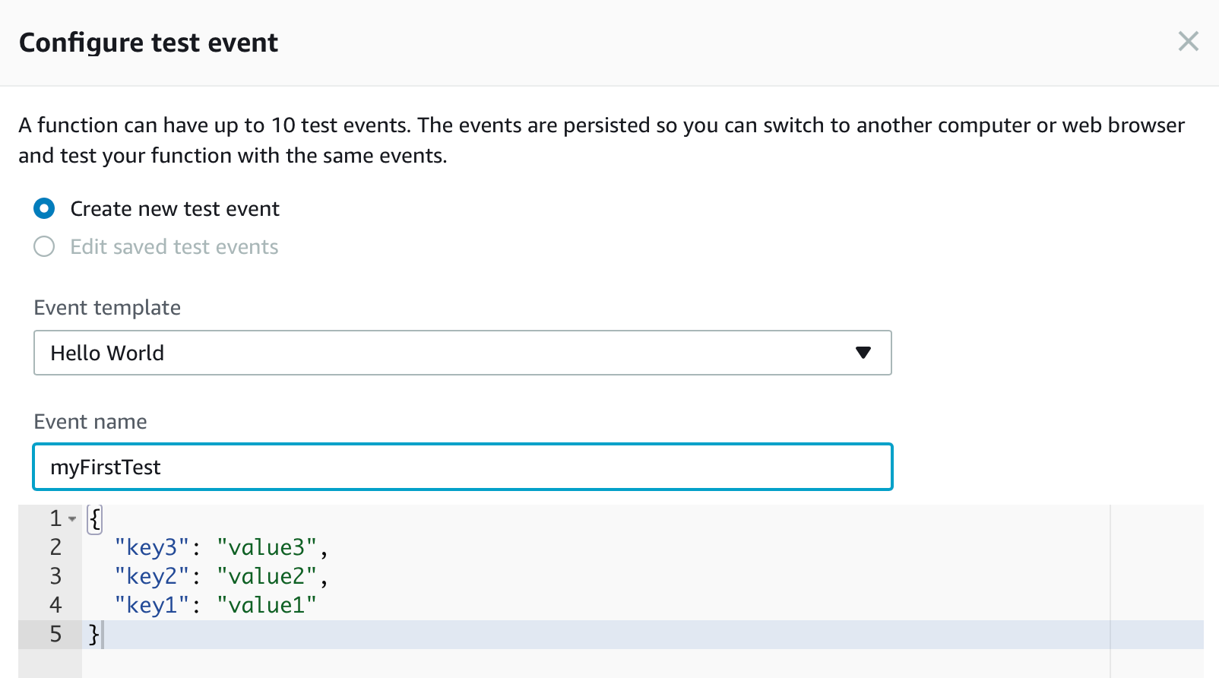Image resolution: width=1219 pixels, height=678 pixels.
Task: Expand the Hello World template selector
Action: (x=863, y=353)
